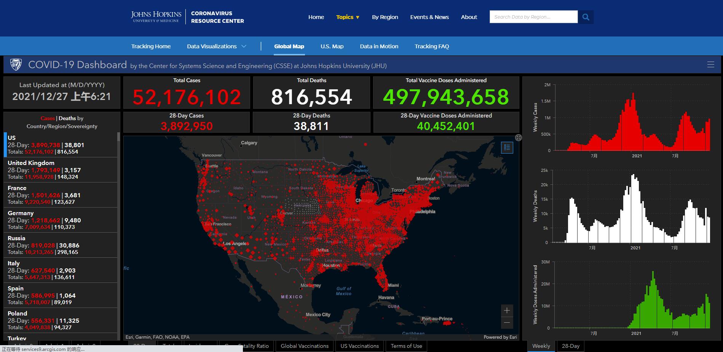Open Data in Motion

click(x=379, y=46)
